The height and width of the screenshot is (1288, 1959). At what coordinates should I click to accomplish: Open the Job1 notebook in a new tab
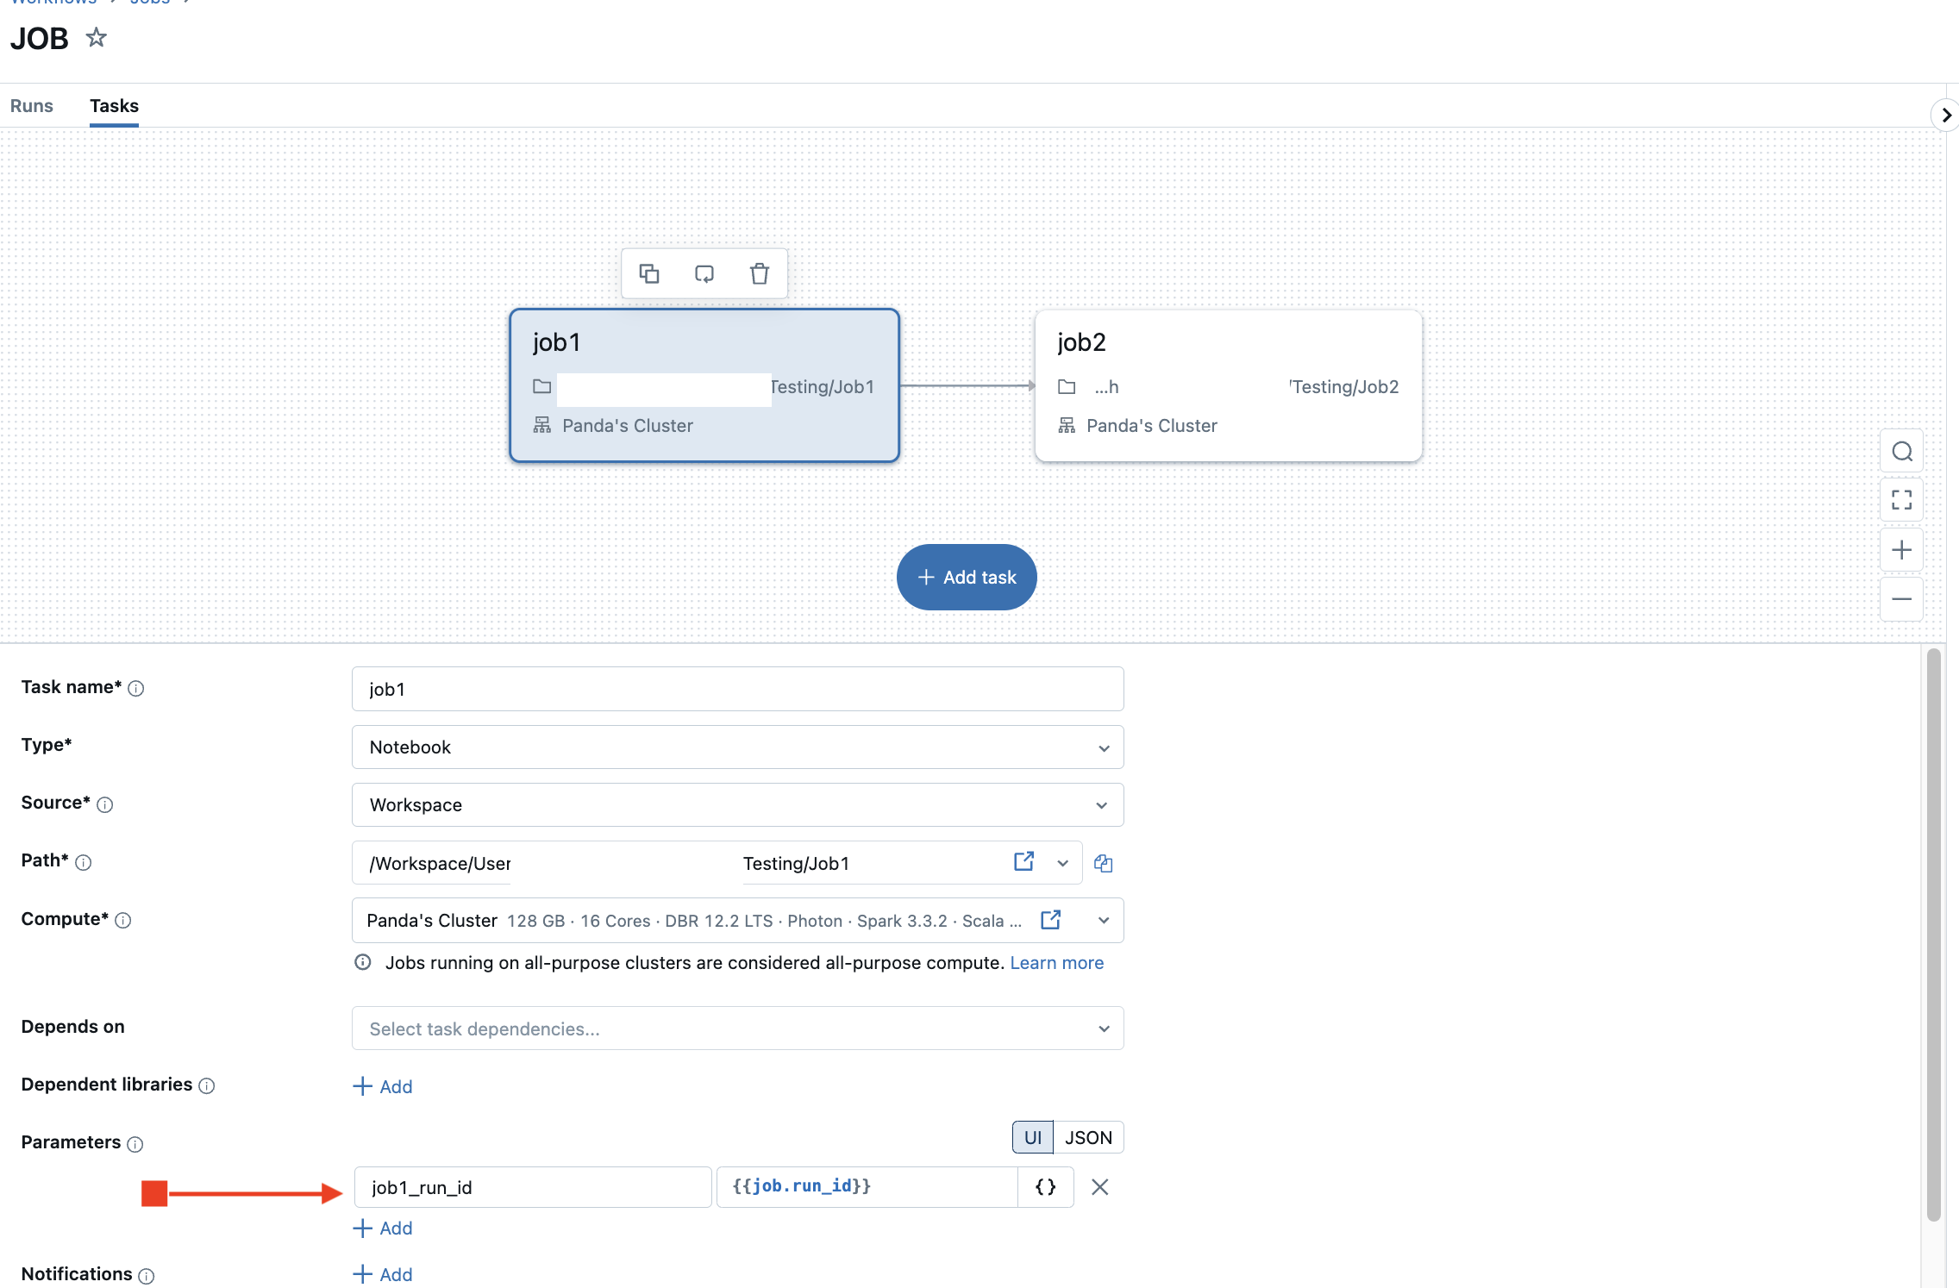tap(1023, 861)
